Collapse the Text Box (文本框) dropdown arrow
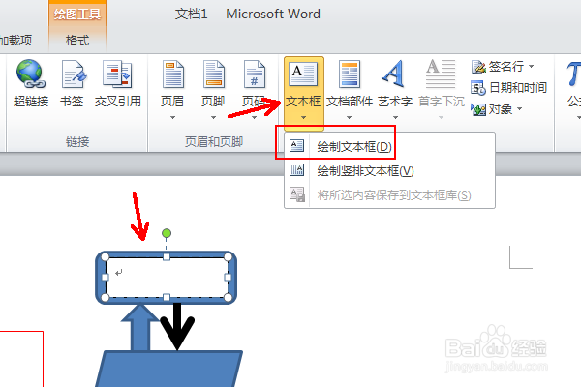 coord(303,118)
